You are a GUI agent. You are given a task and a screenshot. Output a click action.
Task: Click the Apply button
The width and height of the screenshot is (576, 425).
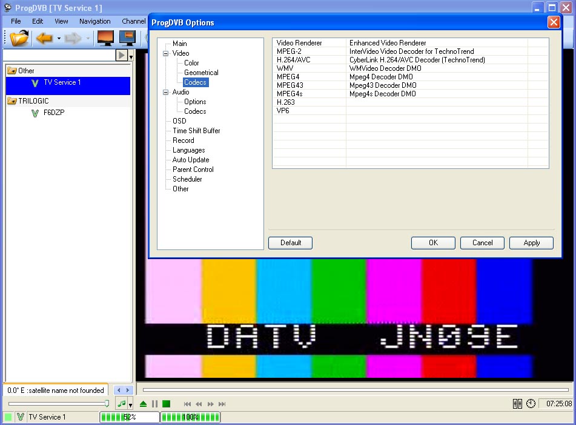point(531,243)
